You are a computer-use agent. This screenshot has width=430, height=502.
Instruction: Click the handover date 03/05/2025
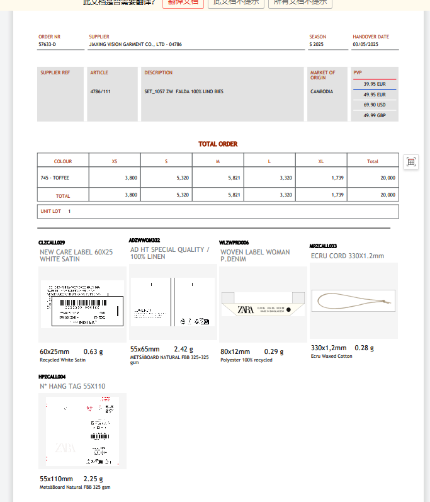pyautogui.click(x=365, y=45)
